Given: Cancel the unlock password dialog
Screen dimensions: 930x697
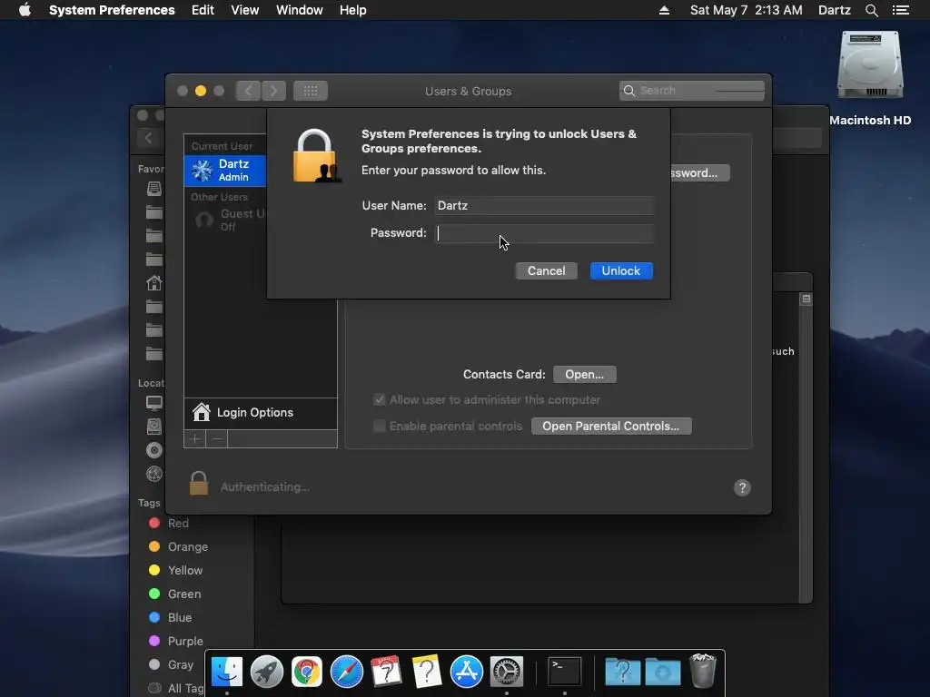Looking at the screenshot, I should (546, 270).
